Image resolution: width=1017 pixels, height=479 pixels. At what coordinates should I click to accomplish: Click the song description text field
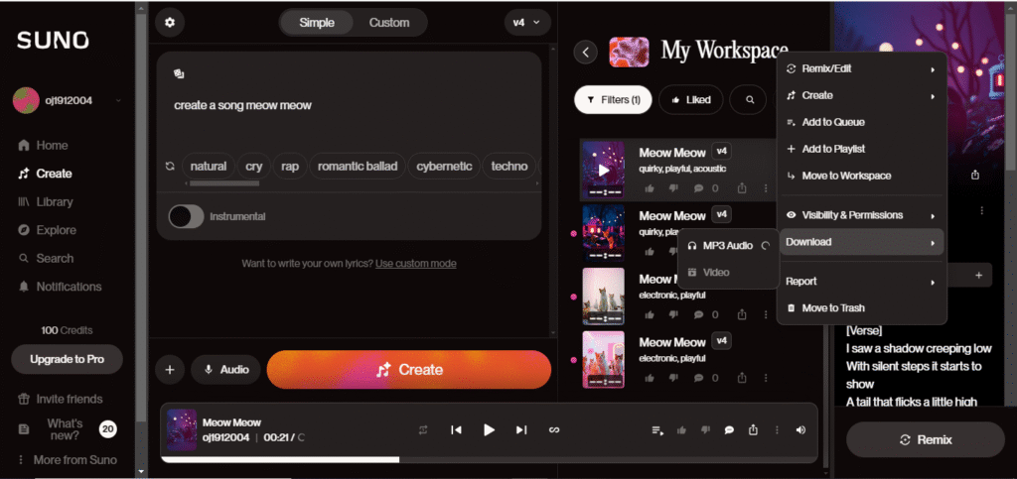click(x=349, y=105)
